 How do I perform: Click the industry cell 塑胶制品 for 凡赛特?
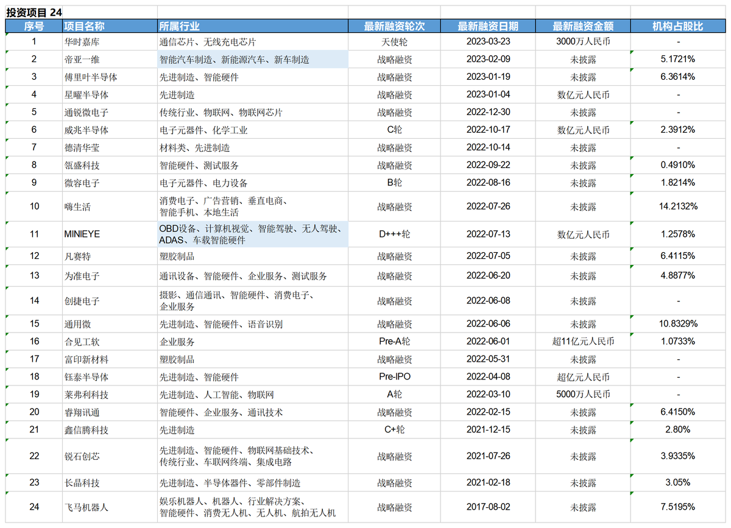pos(252,256)
